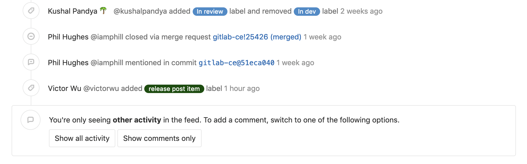Click the timestamp 2 weeks ago
The width and height of the screenshot is (527, 164).
(361, 11)
